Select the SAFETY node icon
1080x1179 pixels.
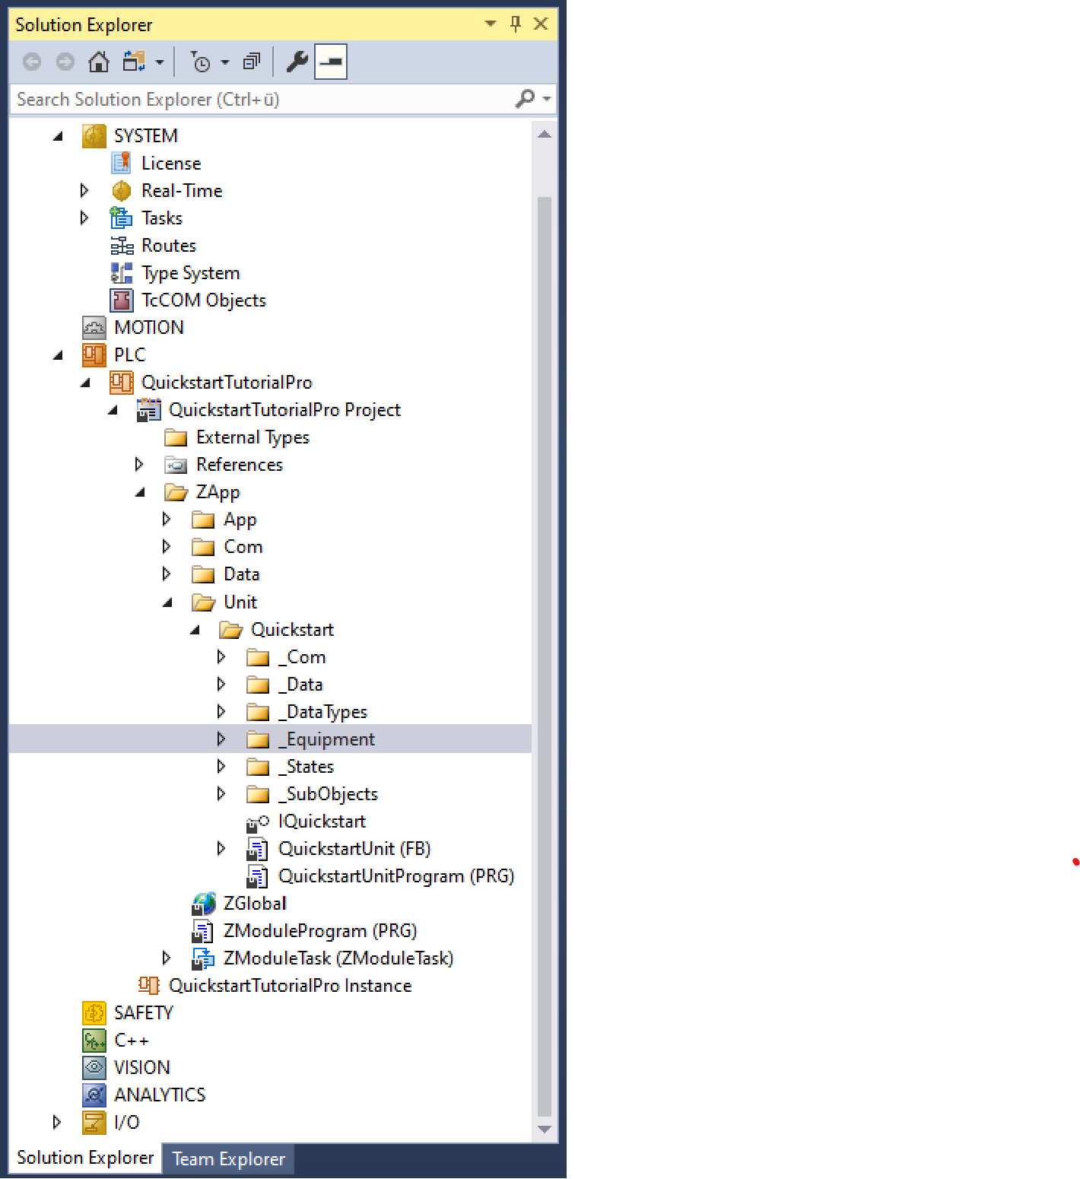[94, 1013]
